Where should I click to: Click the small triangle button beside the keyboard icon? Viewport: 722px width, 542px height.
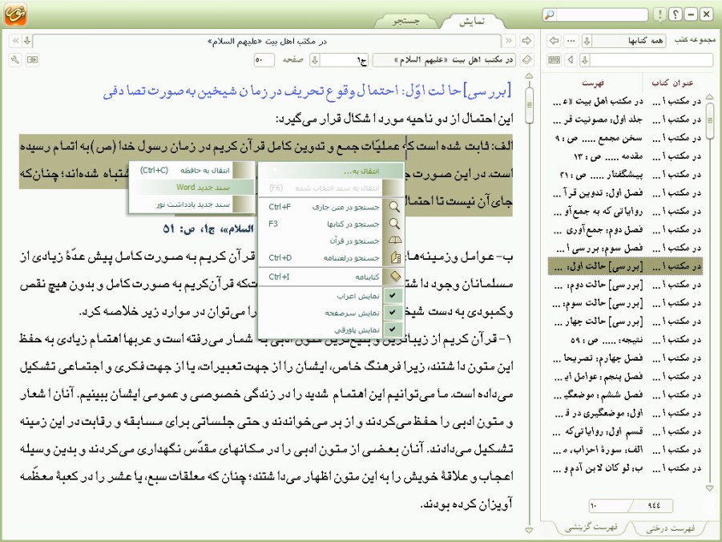(x=571, y=60)
